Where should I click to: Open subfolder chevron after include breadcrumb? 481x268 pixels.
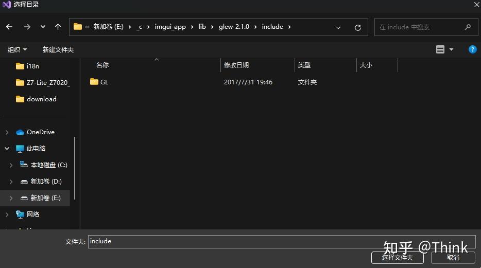click(289, 27)
